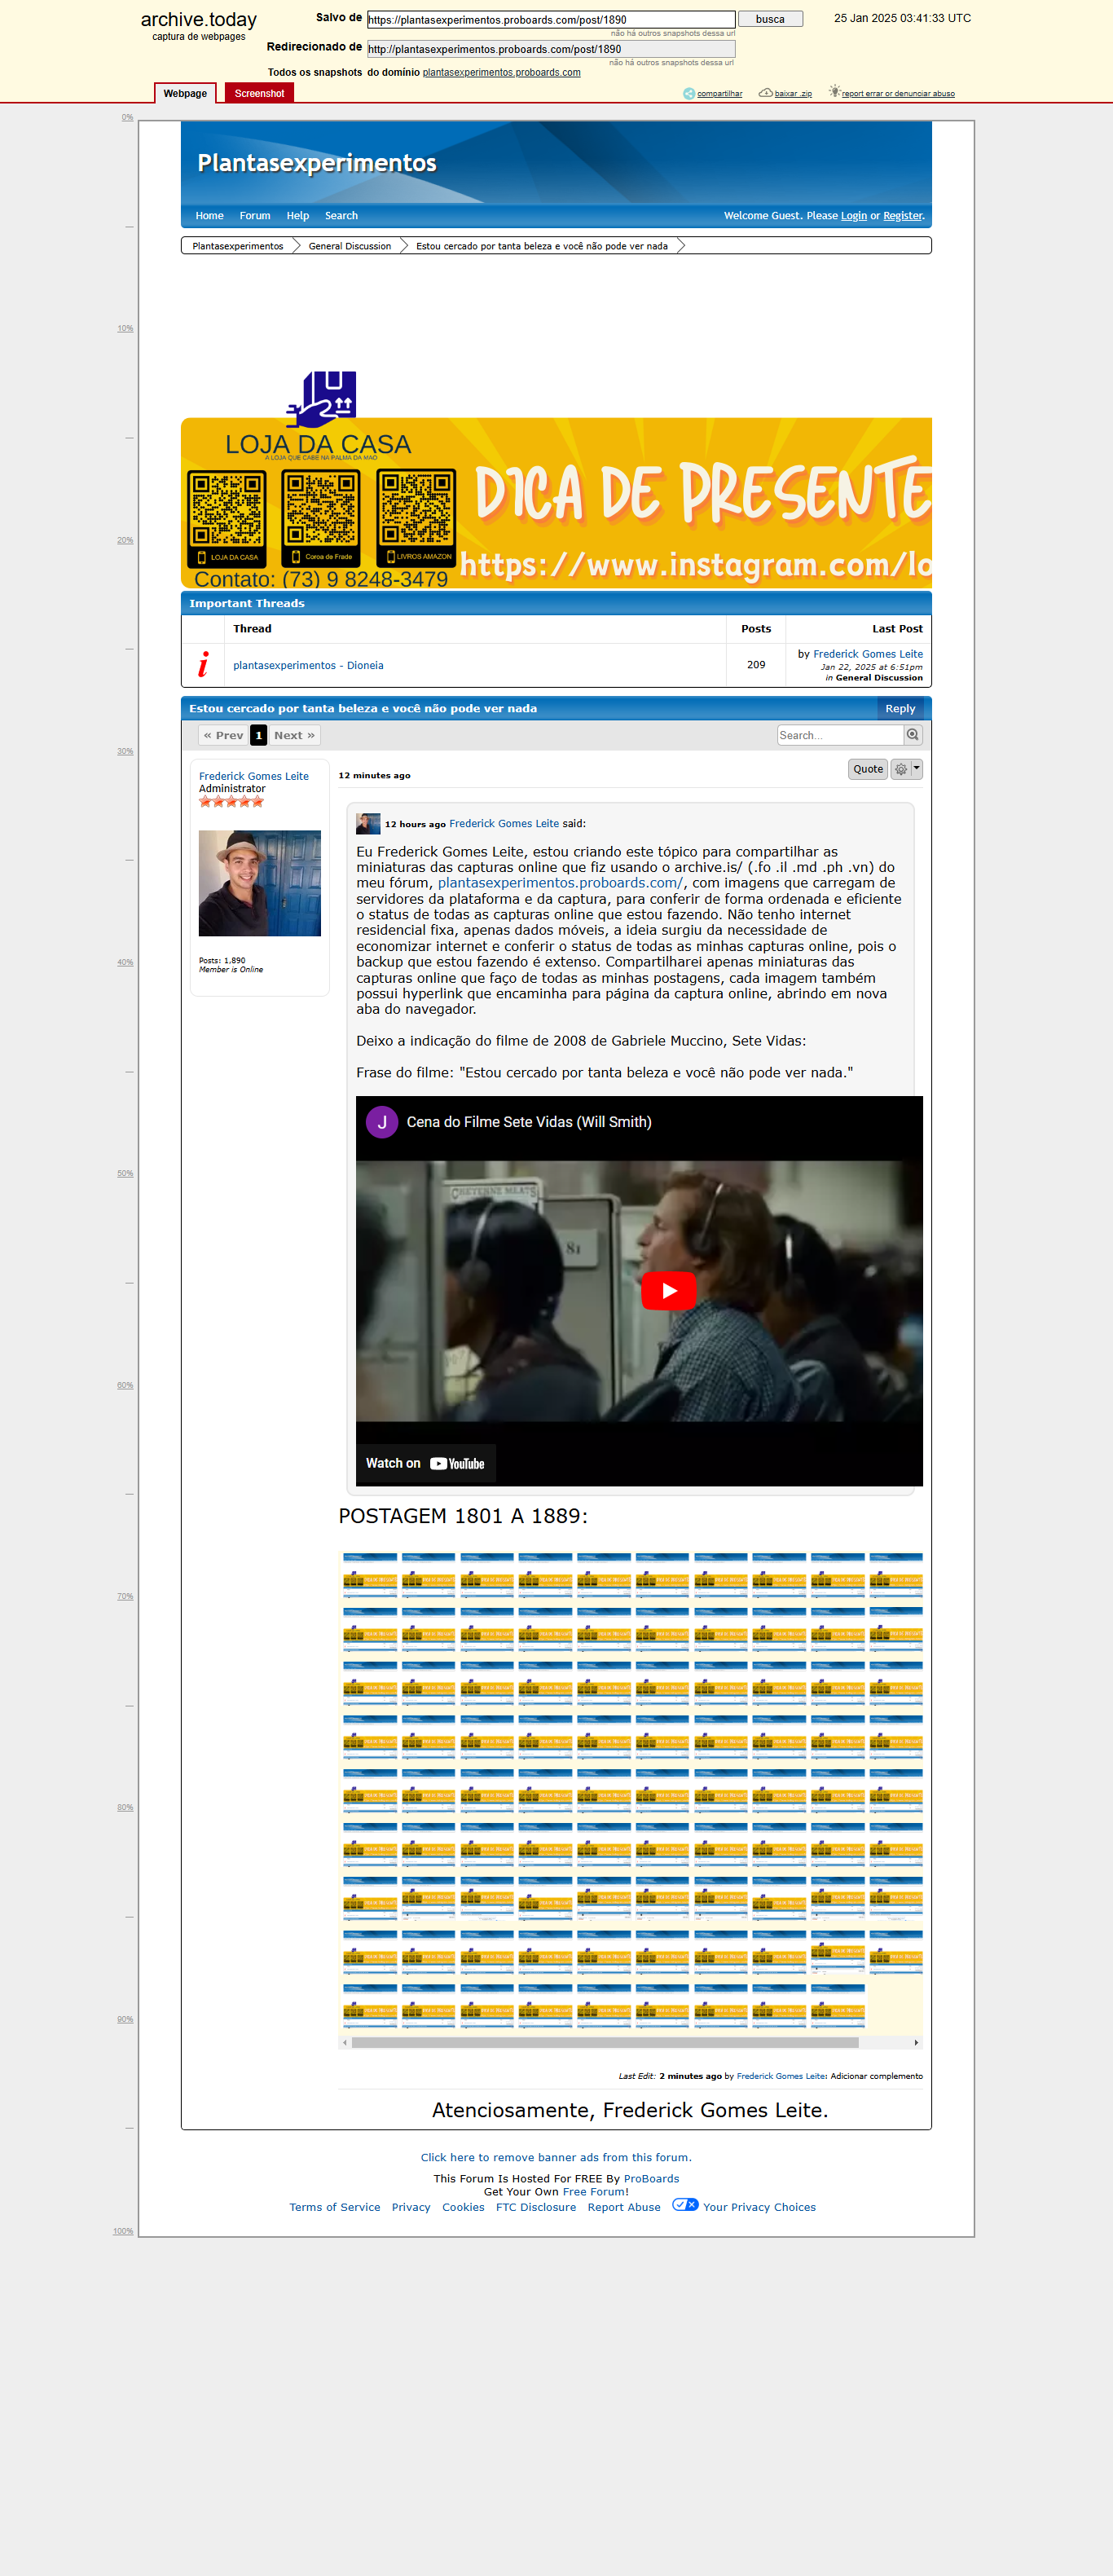
Task: Click the ProBoards footer link
Action: coord(651,2178)
